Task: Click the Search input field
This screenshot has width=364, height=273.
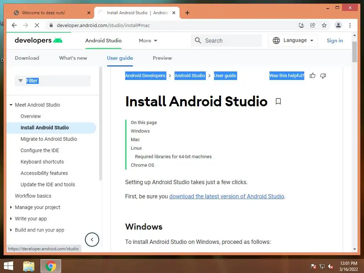Action: [x=226, y=41]
